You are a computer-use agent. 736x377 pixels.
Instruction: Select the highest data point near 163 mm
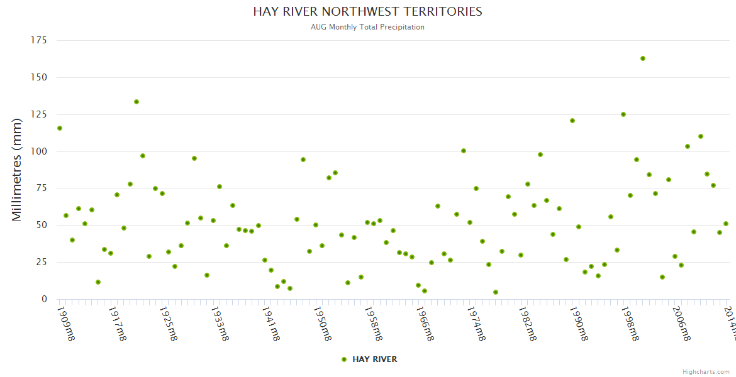(643, 58)
